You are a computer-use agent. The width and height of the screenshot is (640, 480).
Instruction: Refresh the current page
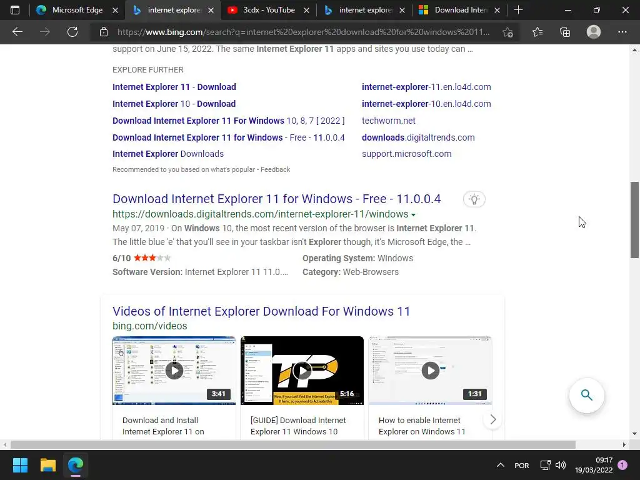pyautogui.click(x=72, y=32)
